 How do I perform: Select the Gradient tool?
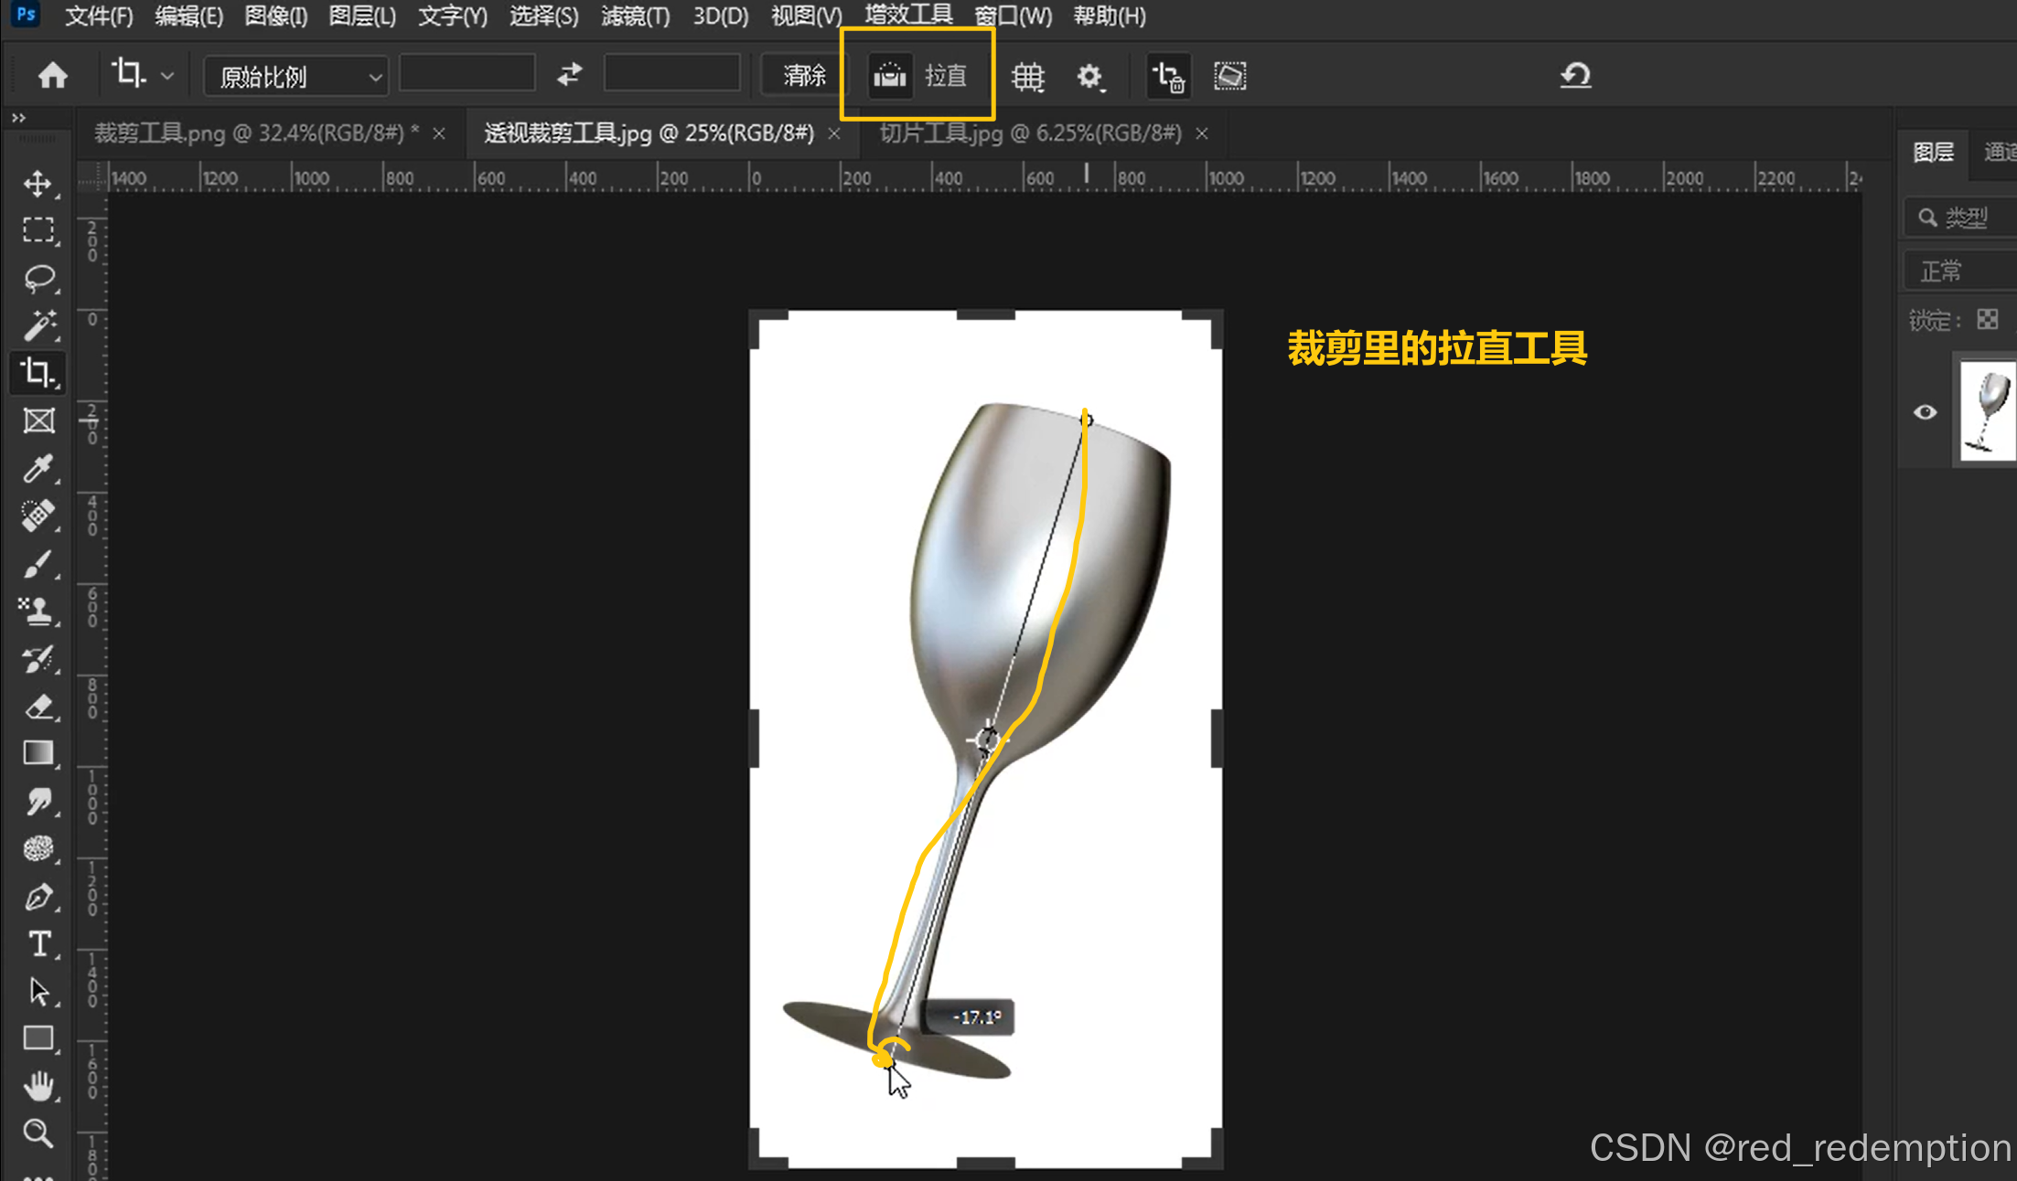click(x=38, y=753)
